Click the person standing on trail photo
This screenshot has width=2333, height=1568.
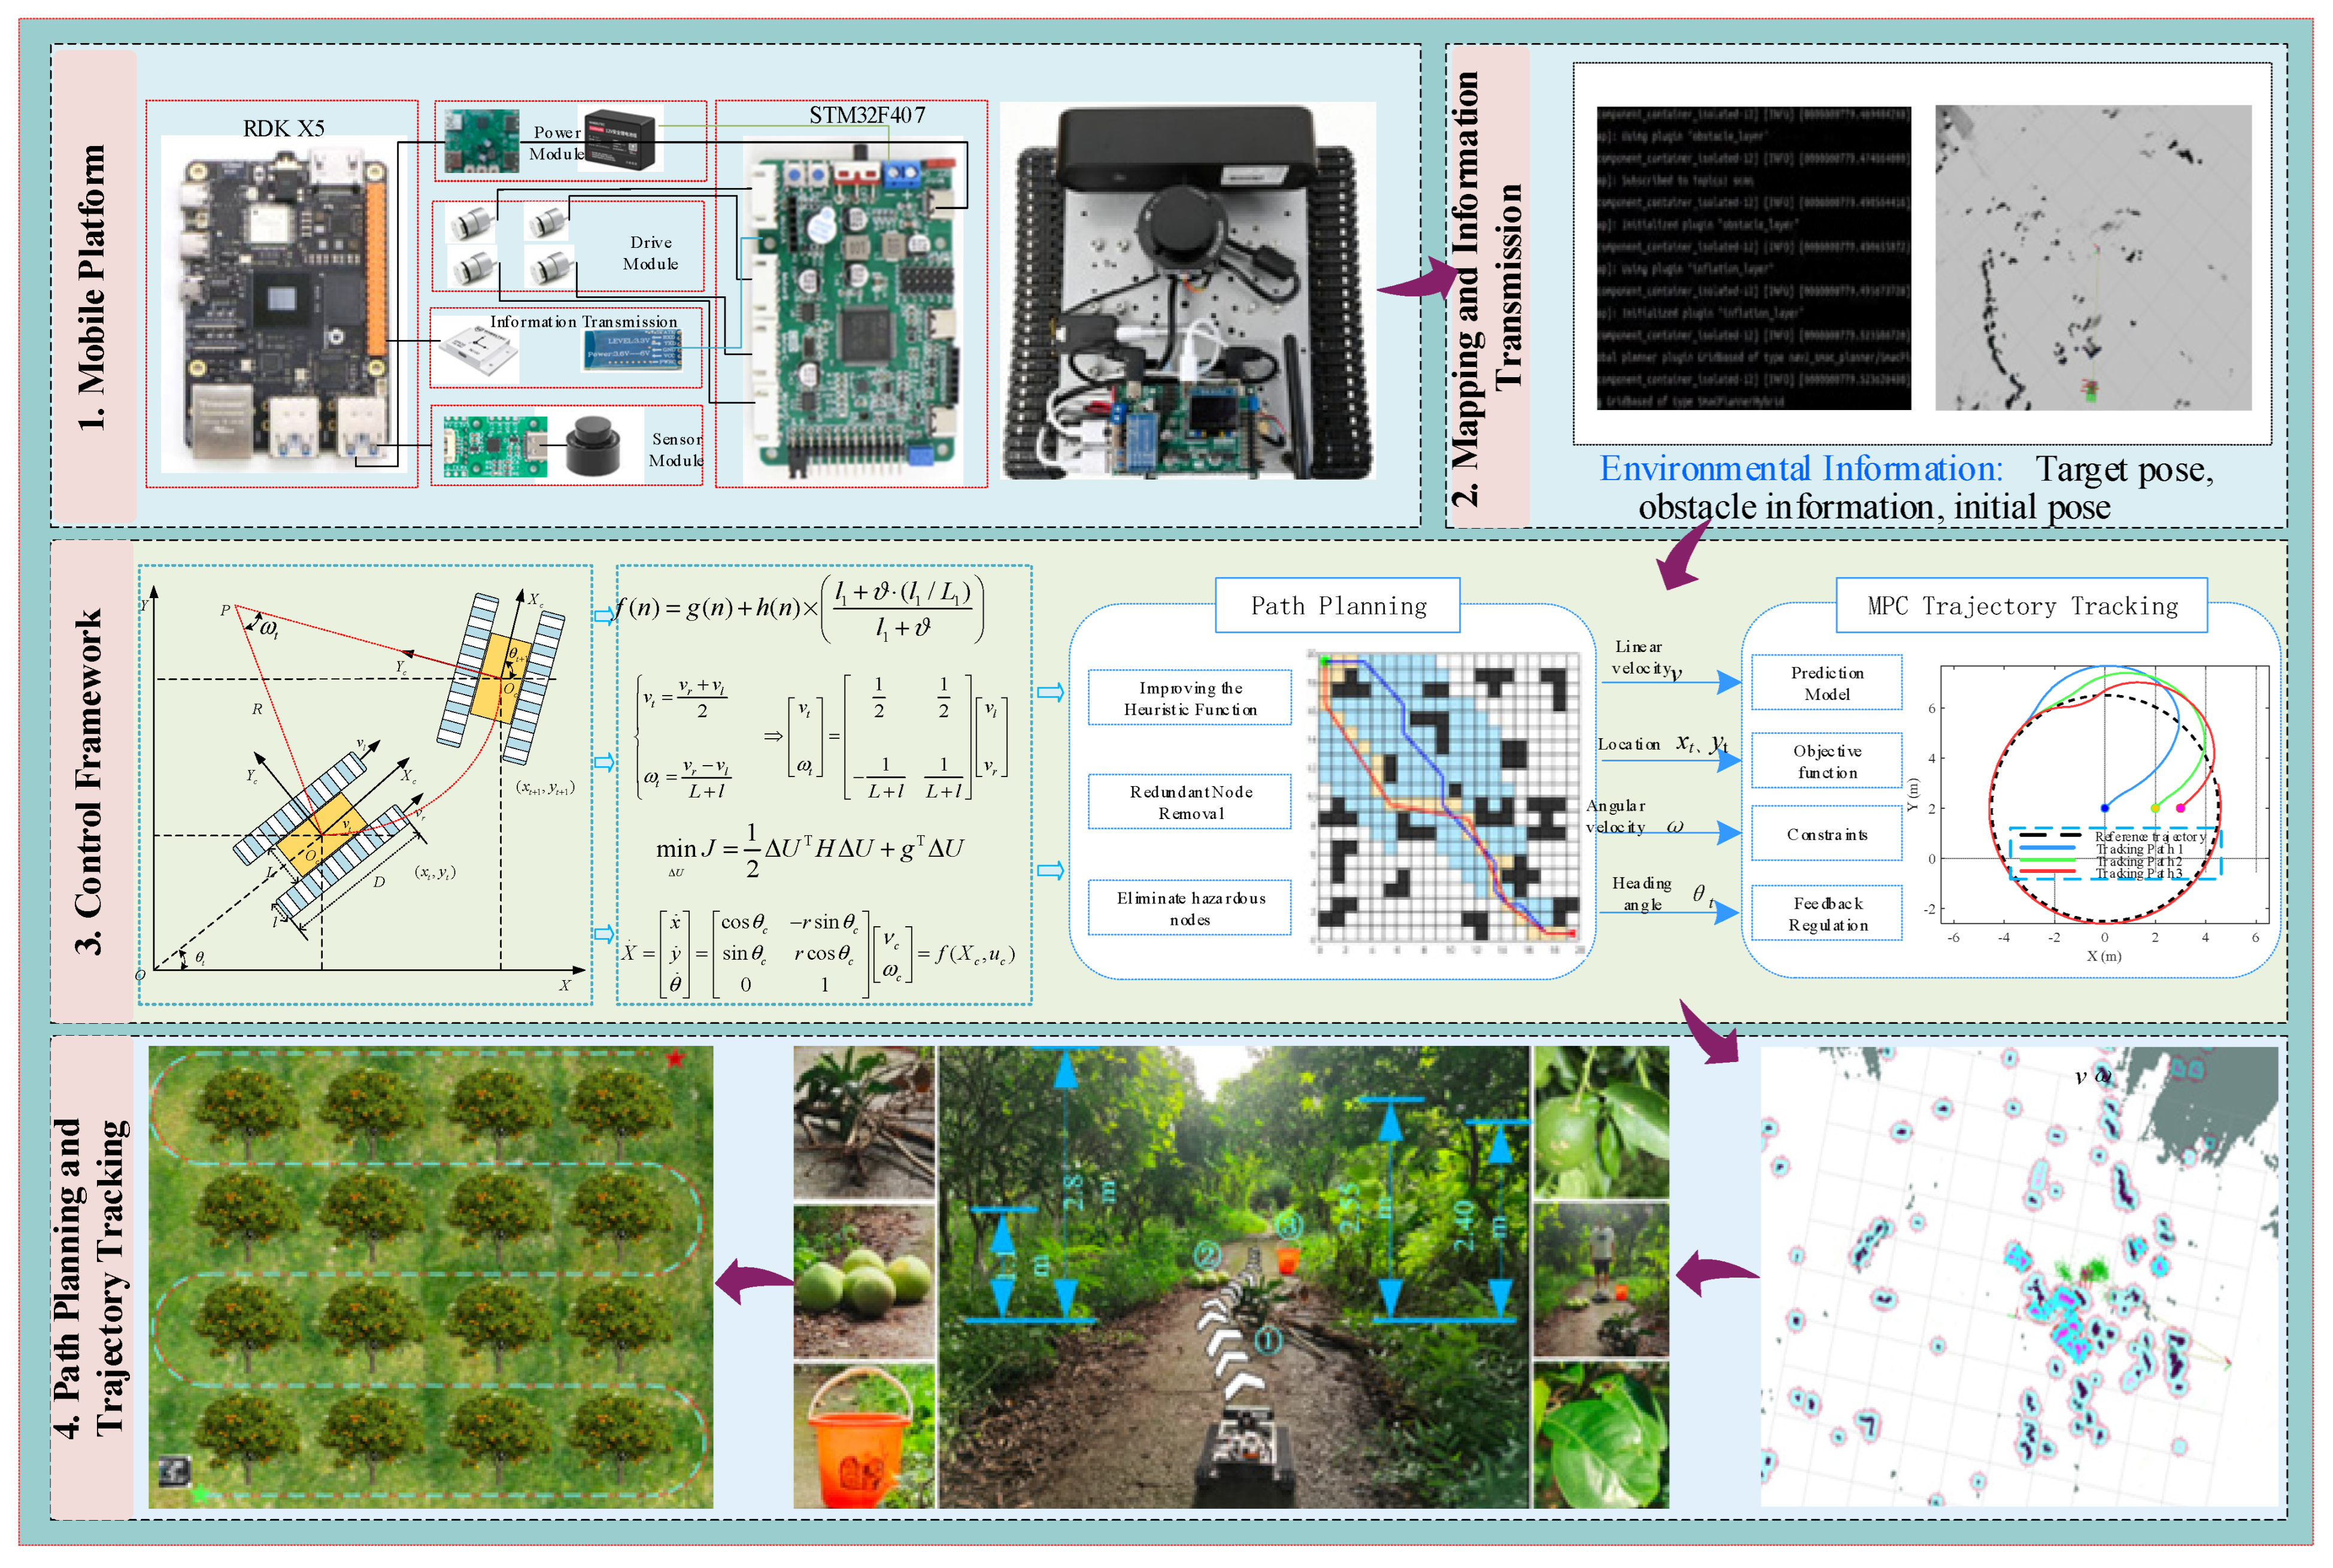[1601, 1279]
